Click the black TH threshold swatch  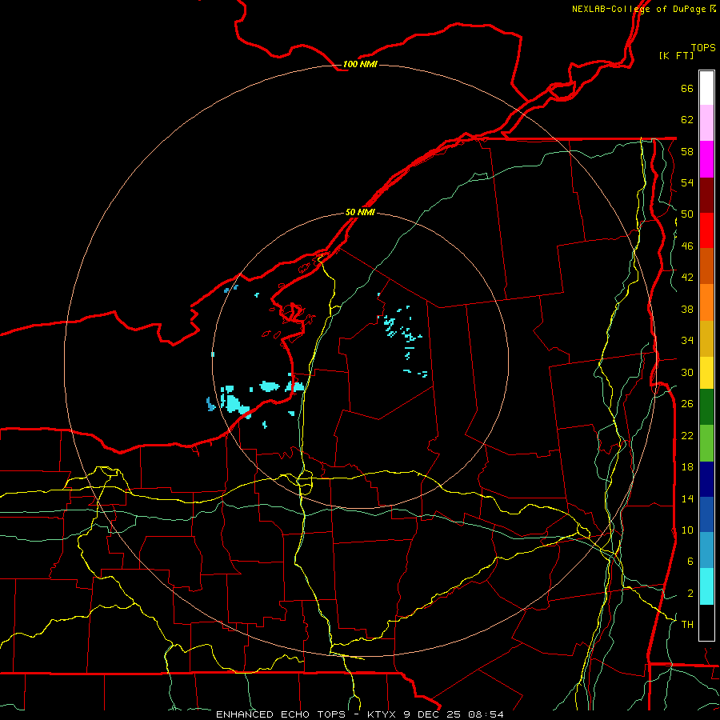tap(706, 622)
